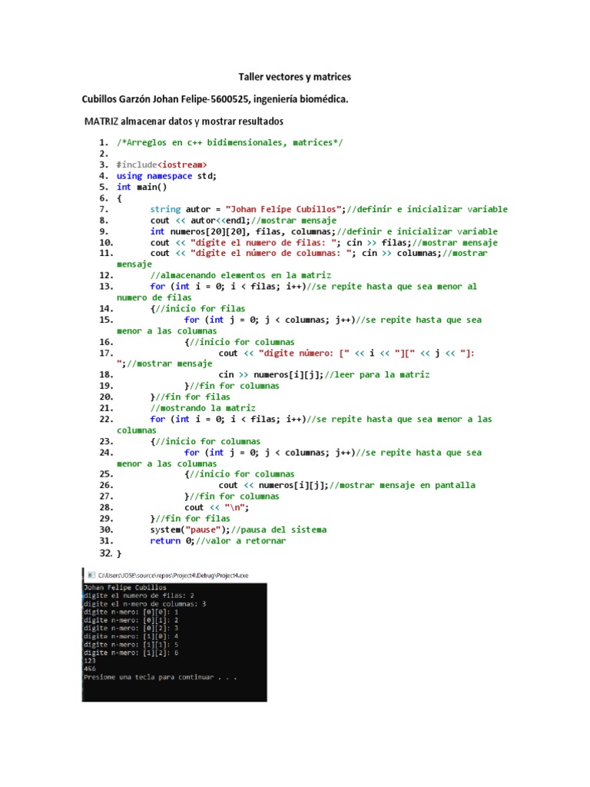
Task: Click the heading 'MATRIZ almacenar datos y mostrar resultados'
Action: point(184,121)
